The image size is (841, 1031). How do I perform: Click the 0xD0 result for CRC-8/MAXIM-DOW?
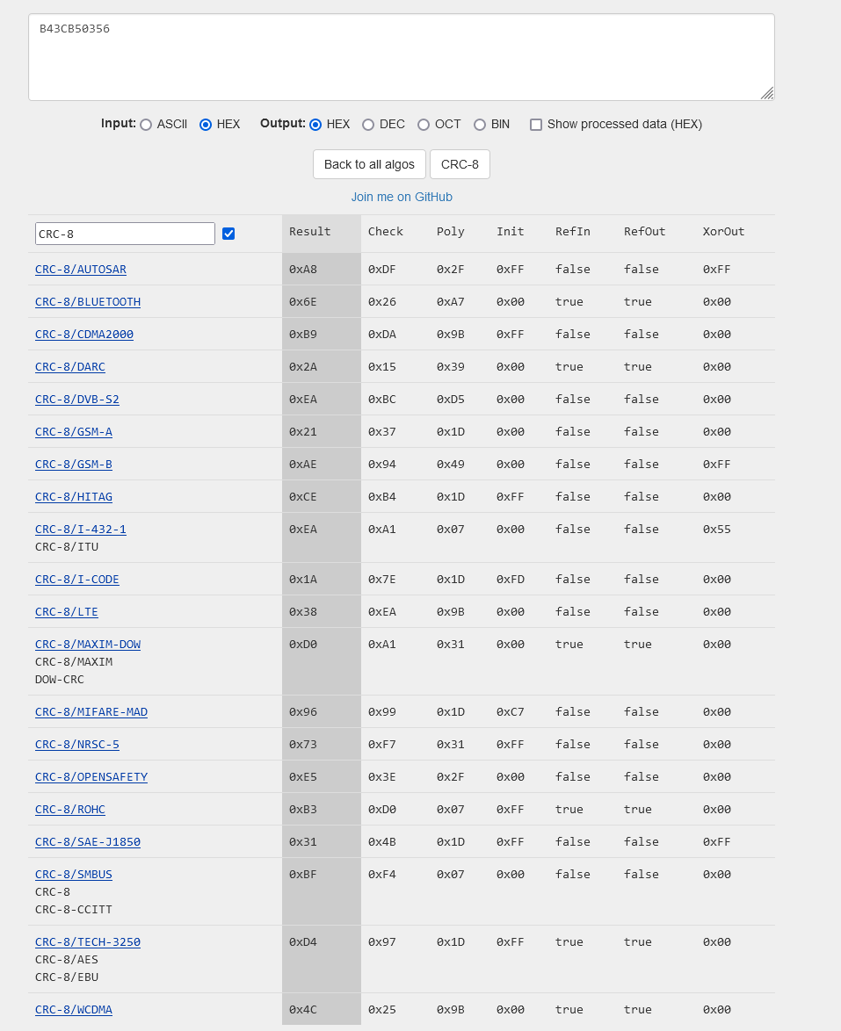[303, 645]
